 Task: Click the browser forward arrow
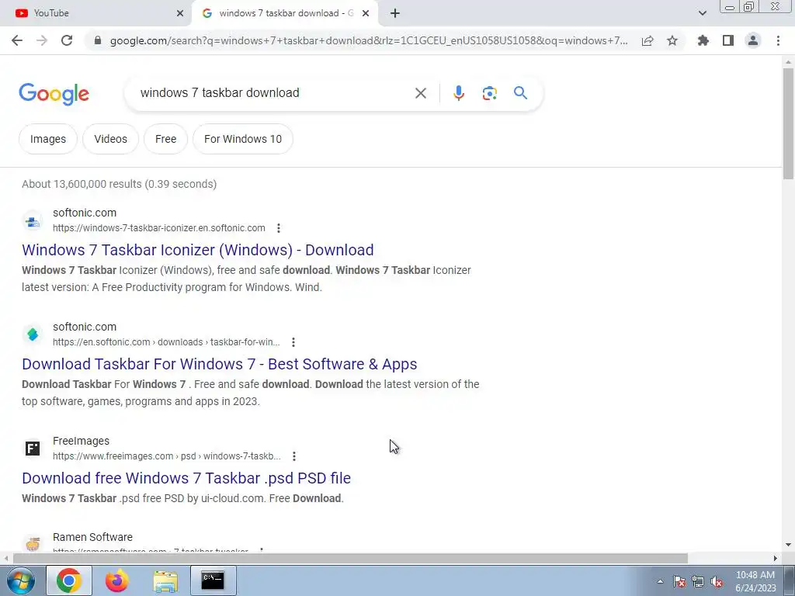[42, 40]
